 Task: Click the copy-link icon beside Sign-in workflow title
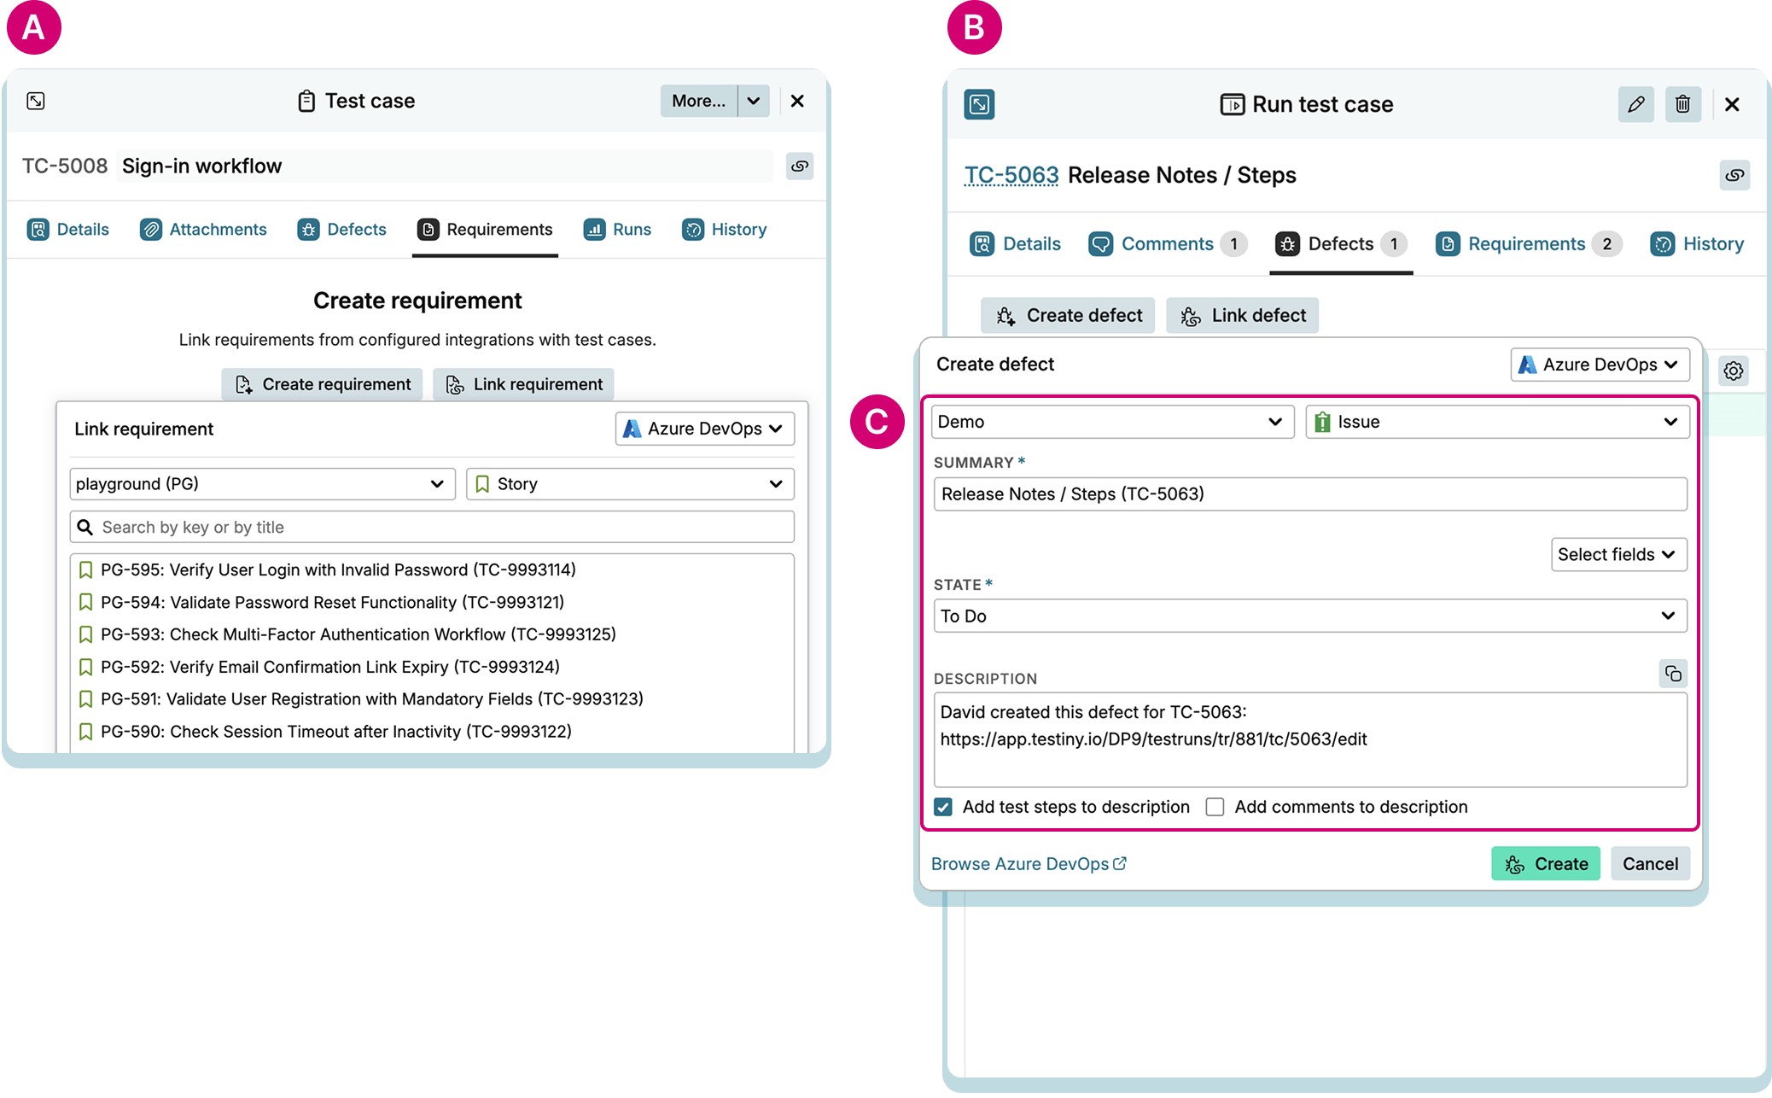pos(799,166)
